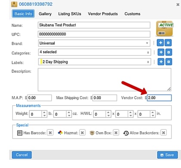Click the Allow Backorders clock icon
181x168 pixels.
pos(126,133)
